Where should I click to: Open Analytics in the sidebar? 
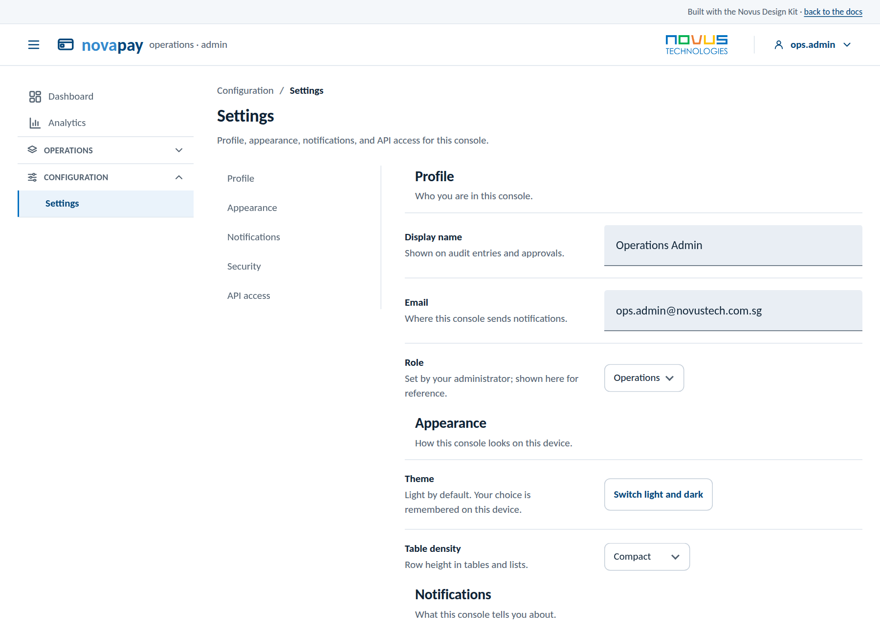[x=106, y=123]
